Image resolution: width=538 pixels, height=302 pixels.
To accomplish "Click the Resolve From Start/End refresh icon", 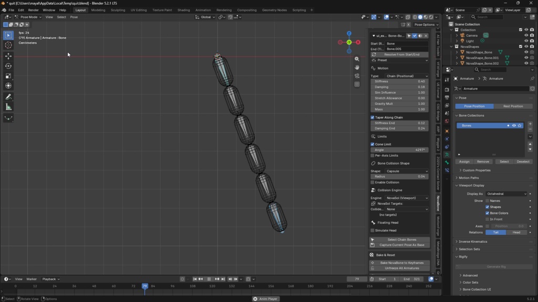I will pyautogui.click(x=374, y=55).
